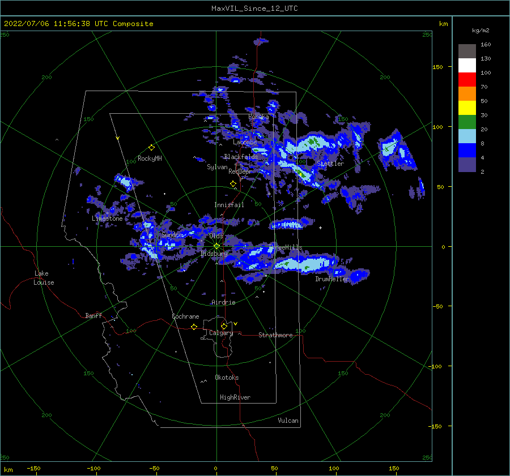The width and height of the screenshot is (510, 476).
Task: Click the Lacombe town label
Action: tap(245, 142)
